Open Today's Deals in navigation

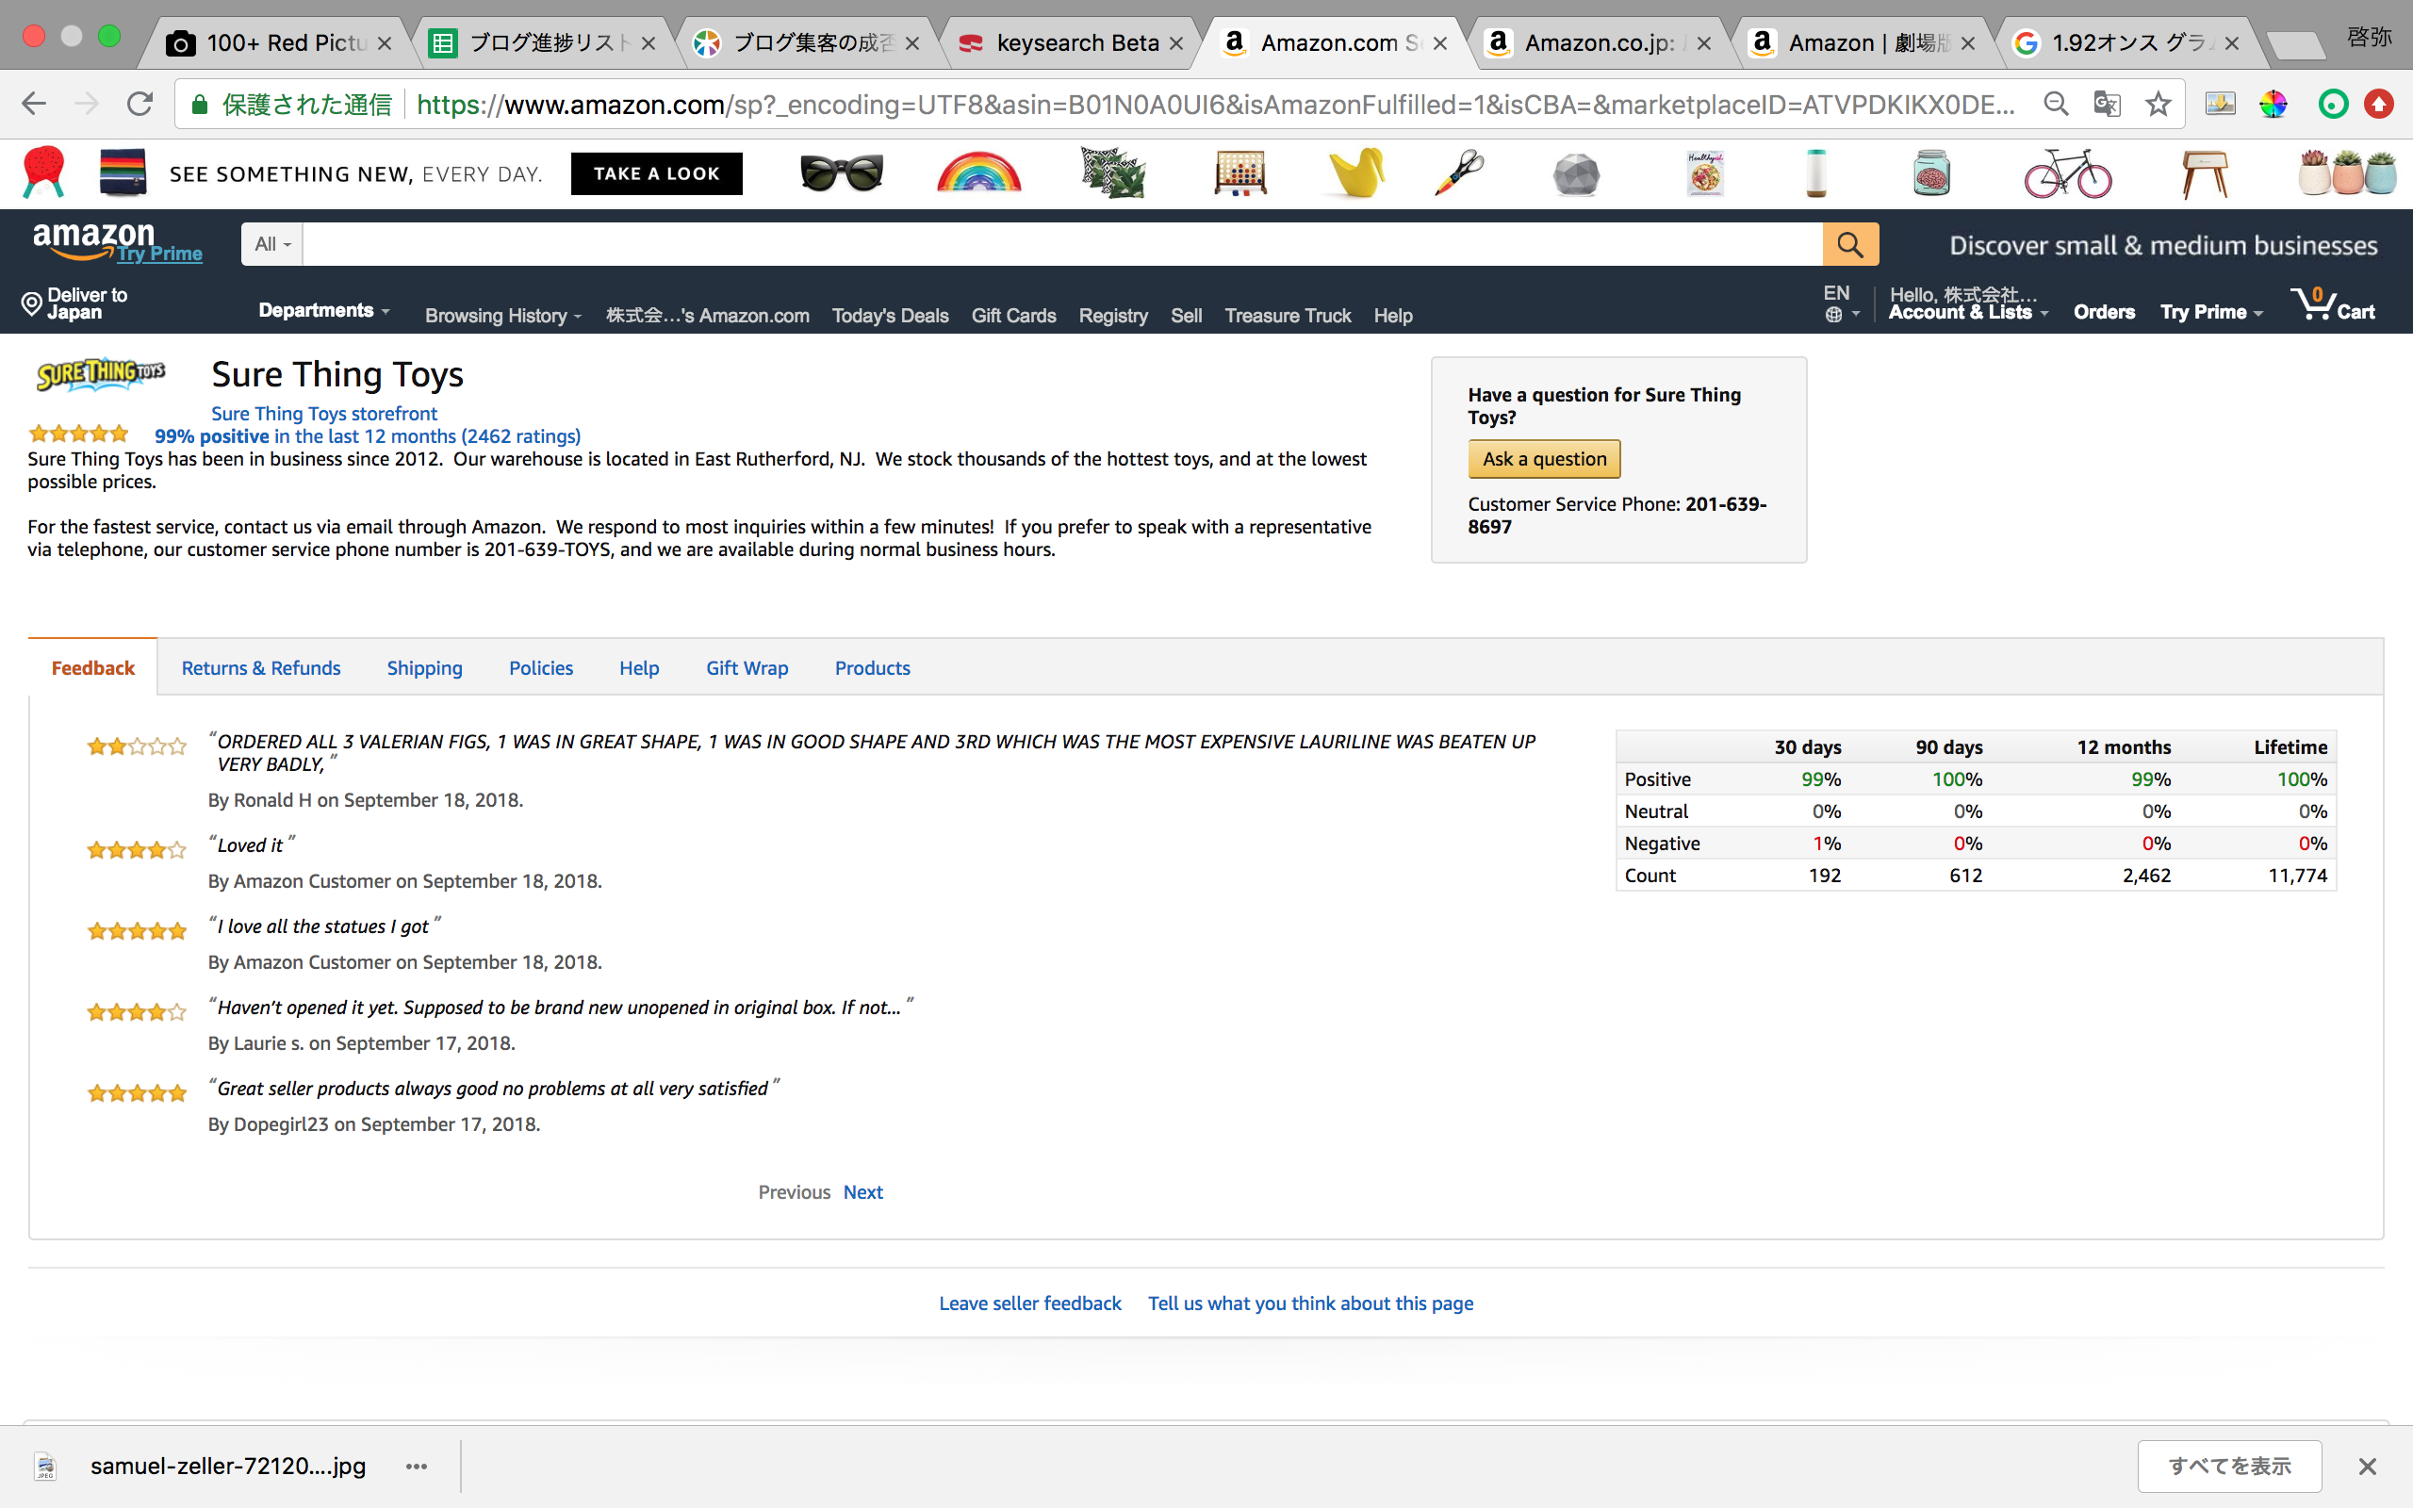click(x=890, y=315)
